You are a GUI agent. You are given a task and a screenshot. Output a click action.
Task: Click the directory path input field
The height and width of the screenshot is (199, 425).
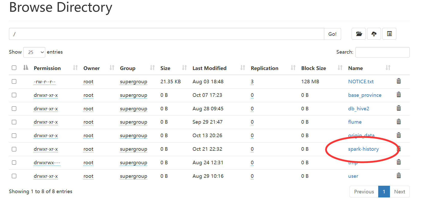click(166, 34)
